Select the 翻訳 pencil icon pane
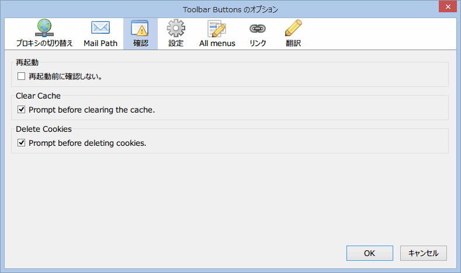 pos(293,28)
